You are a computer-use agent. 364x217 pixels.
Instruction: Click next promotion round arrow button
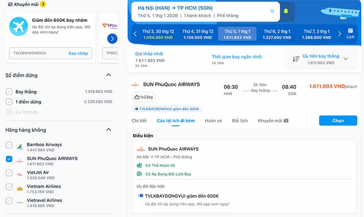tap(112, 39)
